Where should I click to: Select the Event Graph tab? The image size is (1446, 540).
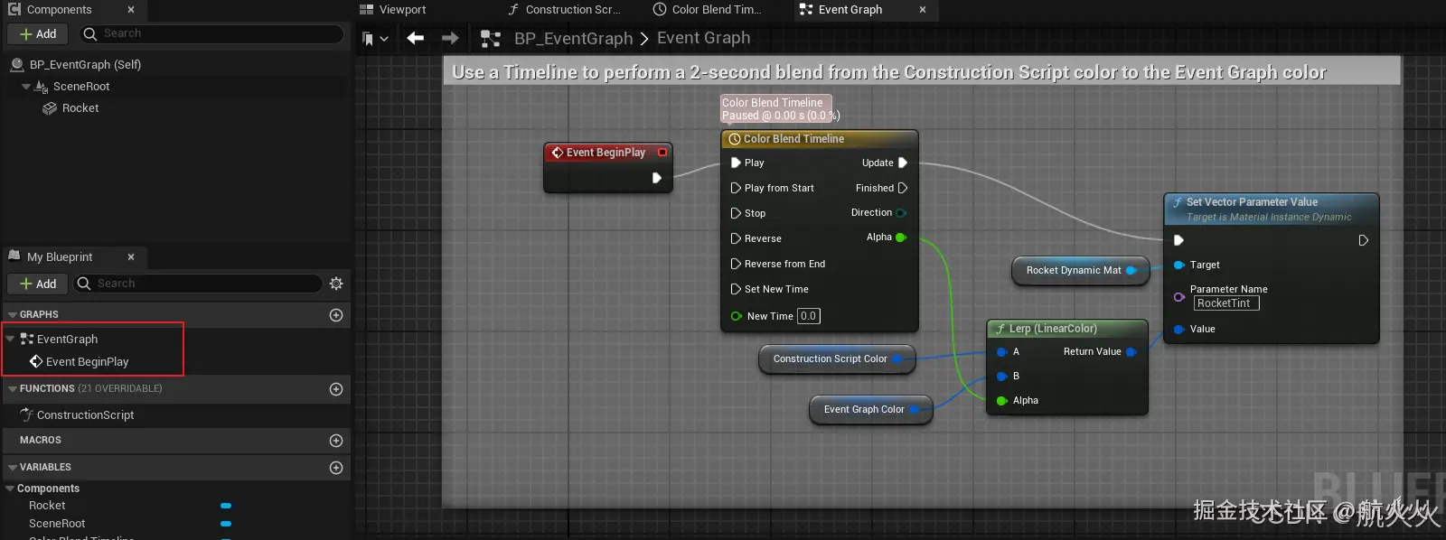click(850, 10)
